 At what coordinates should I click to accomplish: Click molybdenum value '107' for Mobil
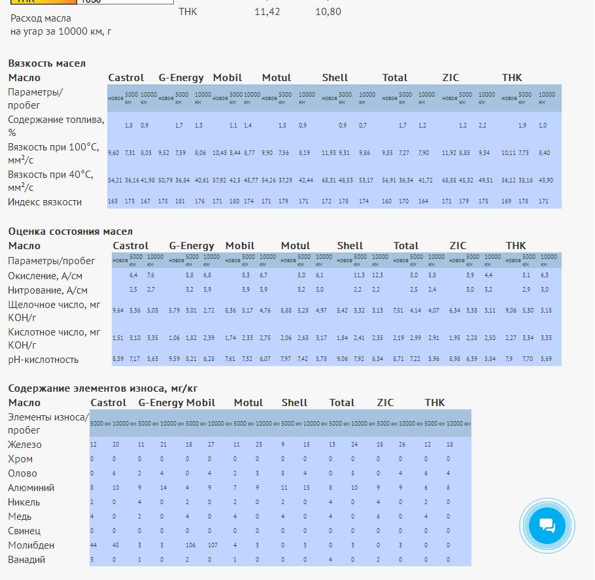click(212, 545)
